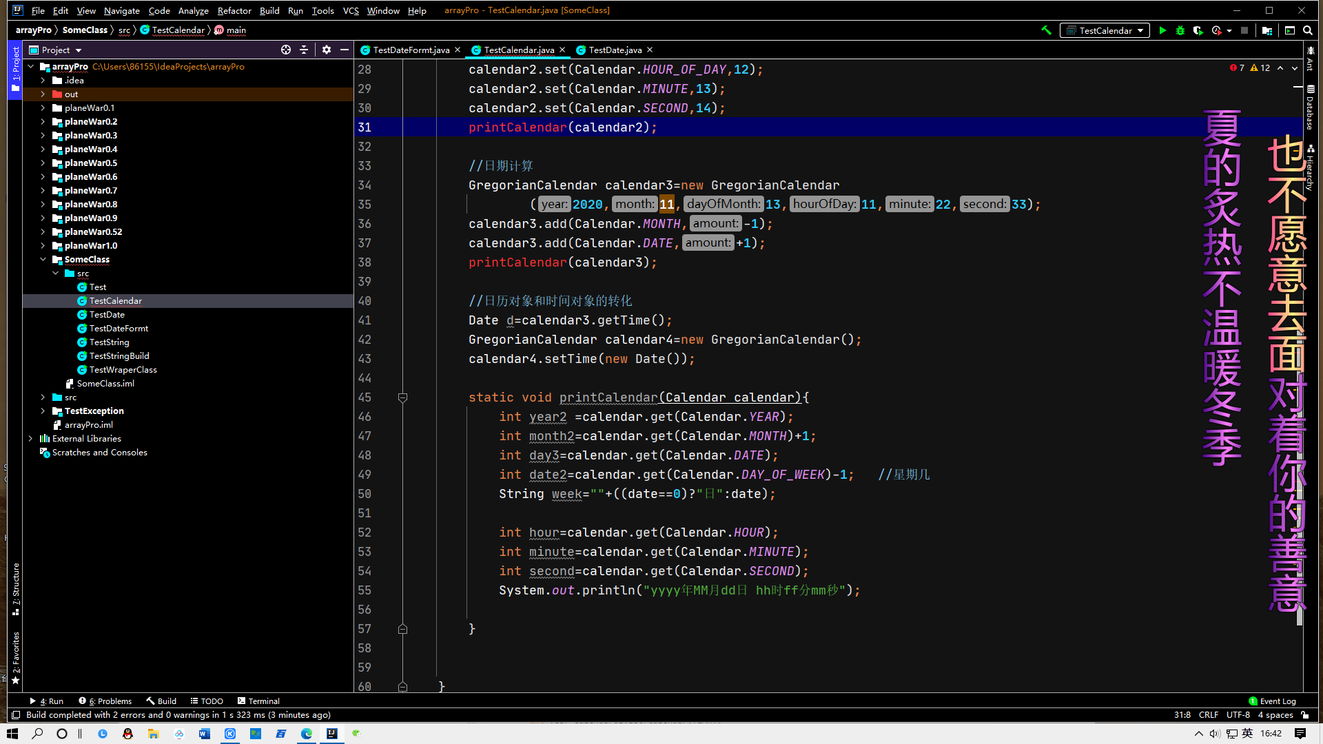1323x744 pixels.
Task: Open Event Log in status bar
Action: click(1272, 701)
